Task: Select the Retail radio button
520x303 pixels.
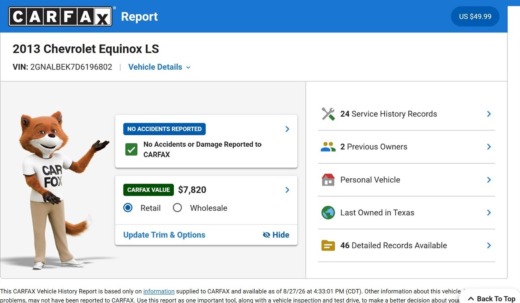Action: pyautogui.click(x=128, y=208)
